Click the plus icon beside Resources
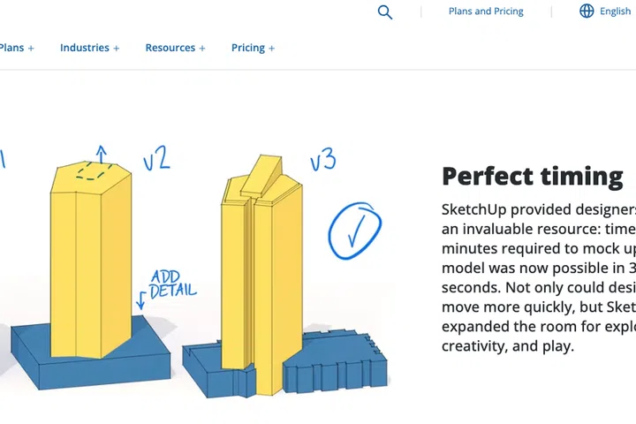 point(202,49)
